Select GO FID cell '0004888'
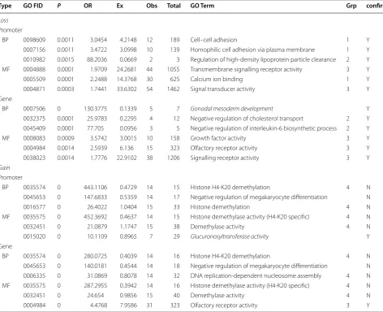The width and height of the screenshot is (383, 312). 34,69
